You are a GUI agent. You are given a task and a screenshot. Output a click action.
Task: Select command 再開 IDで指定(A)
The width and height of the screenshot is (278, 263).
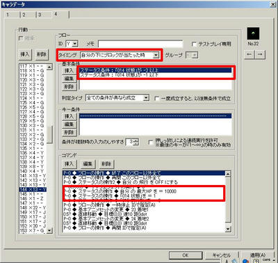point(144,228)
